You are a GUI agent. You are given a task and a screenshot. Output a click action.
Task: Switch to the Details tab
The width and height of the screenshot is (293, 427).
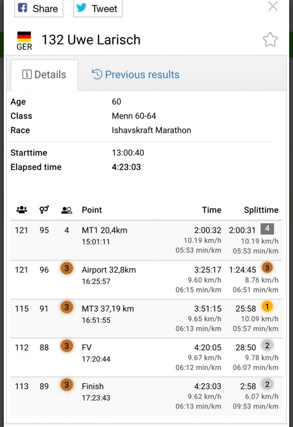point(44,75)
